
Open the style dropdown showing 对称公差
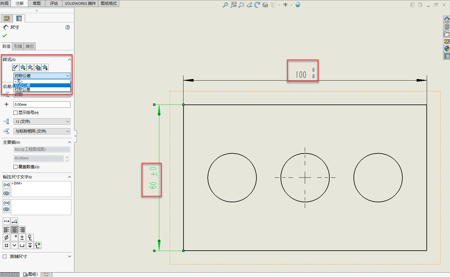click(x=42, y=76)
